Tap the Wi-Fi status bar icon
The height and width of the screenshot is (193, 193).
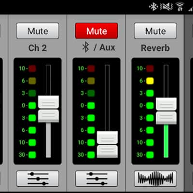click(180, 7)
